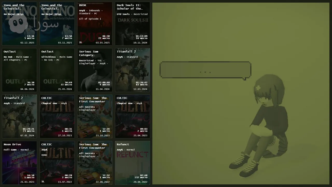The height and width of the screenshot is (187, 332).
Task: Open the Serious Sam card dated 23.10.2023
Action: (95, 116)
